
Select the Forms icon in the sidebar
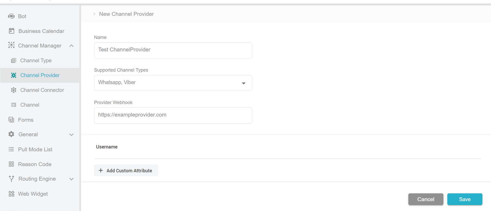coord(11,120)
